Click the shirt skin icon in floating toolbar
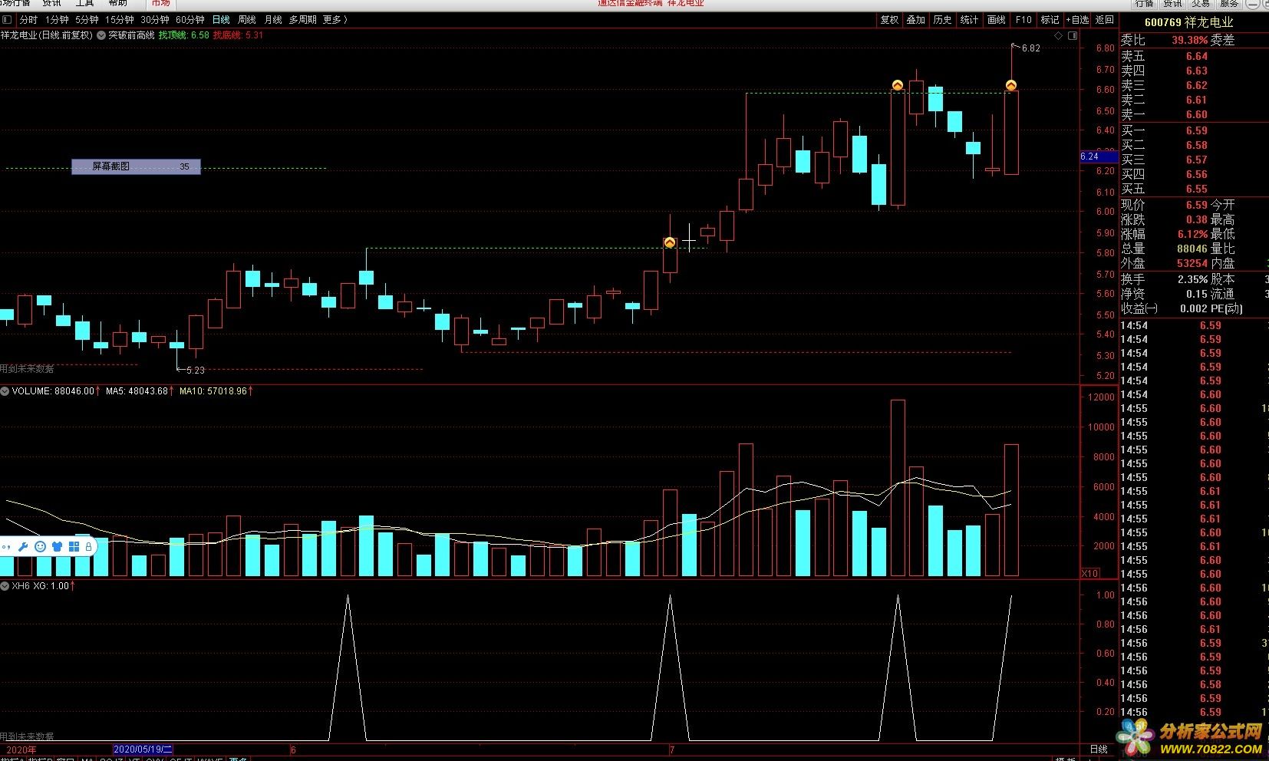 57,547
